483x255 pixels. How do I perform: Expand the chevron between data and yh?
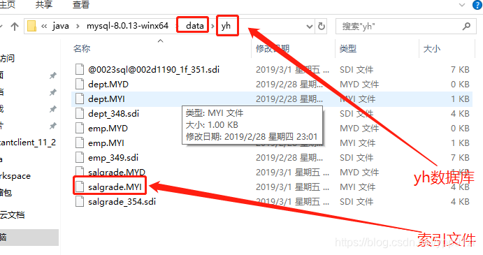(x=212, y=26)
